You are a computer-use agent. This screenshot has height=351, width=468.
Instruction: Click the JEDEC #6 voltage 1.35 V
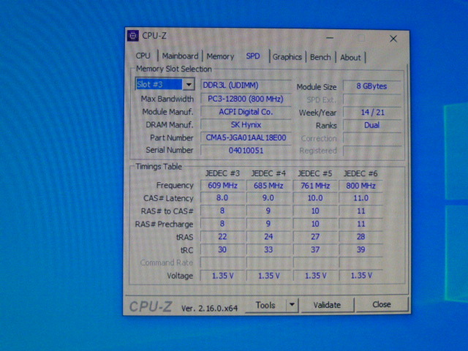(x=361, y=276)
